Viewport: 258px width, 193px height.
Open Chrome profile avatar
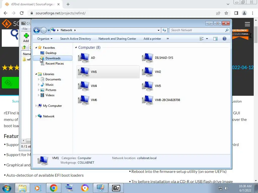tap(244, 13)
